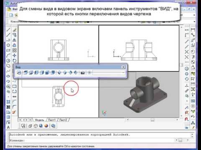This screenshot has height=150, width=201.
Task: Select the Array tool
Action: point(14,50)
